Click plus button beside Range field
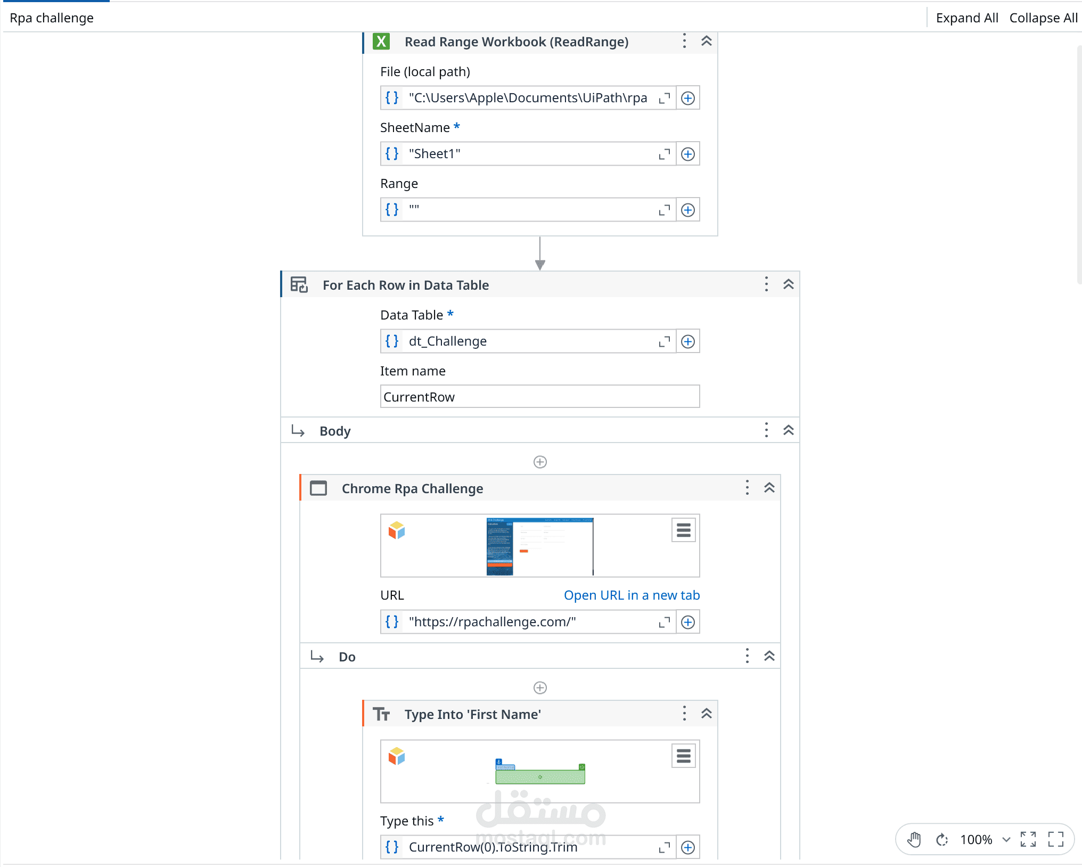 (688, 210)
